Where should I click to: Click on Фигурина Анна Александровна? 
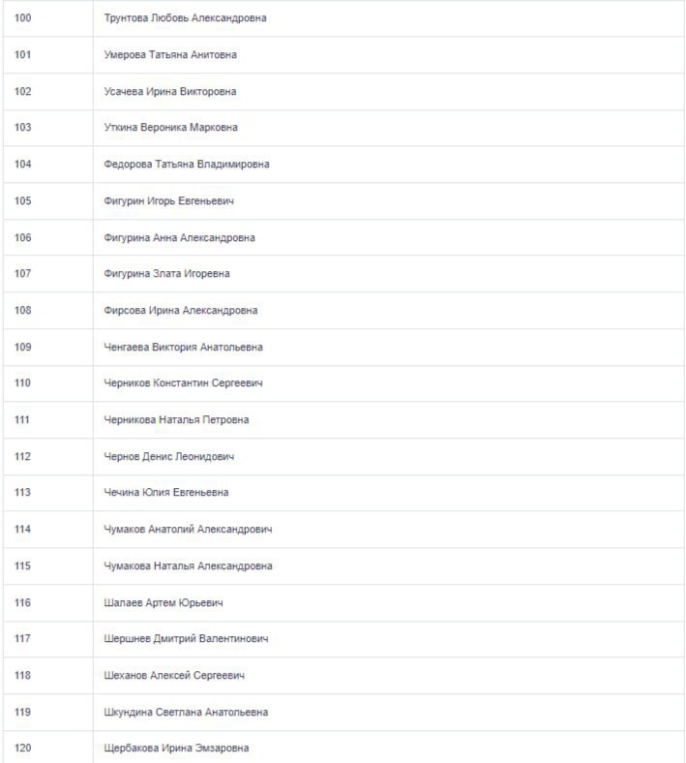tap(179, 238)
